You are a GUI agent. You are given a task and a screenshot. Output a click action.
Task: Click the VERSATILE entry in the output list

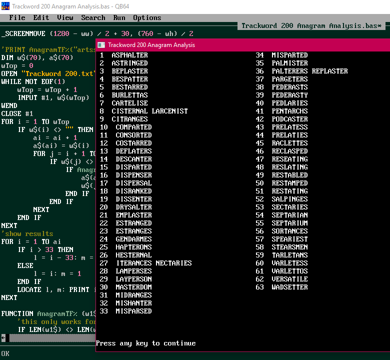pos(289,279)
